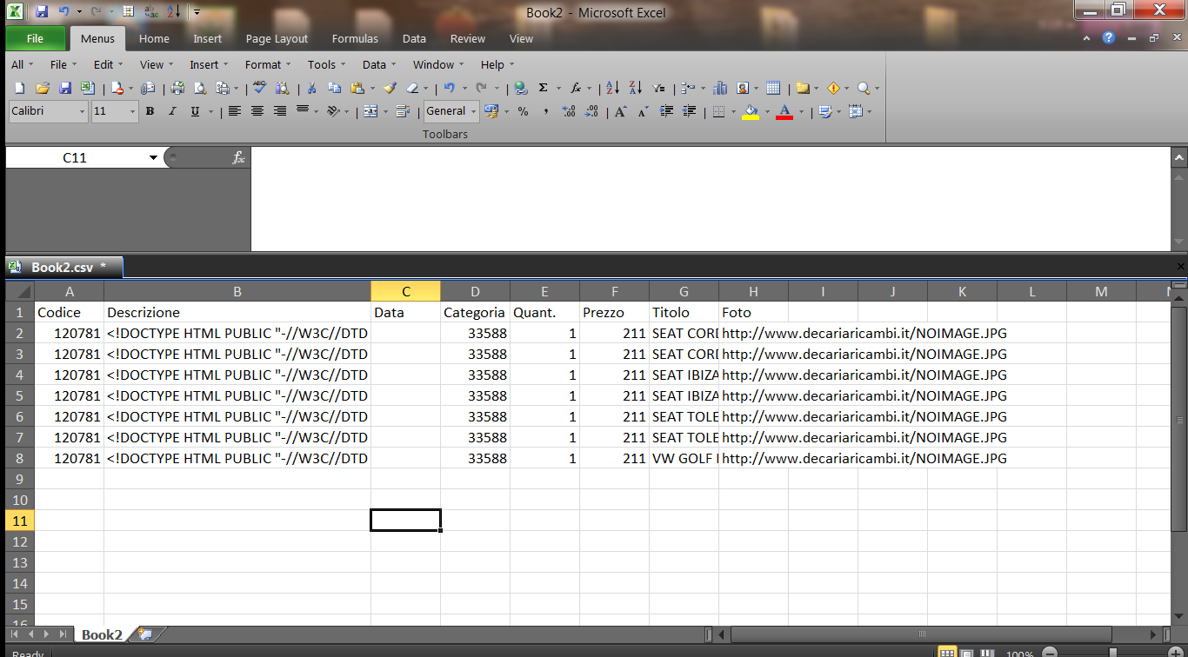Click Save in the Quick Access Toolbar
The width and height of the screenshot is (1188, 657).
42,12
